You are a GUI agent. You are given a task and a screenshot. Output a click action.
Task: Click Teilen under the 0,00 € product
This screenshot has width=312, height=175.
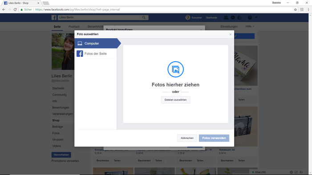click(158, 160)
